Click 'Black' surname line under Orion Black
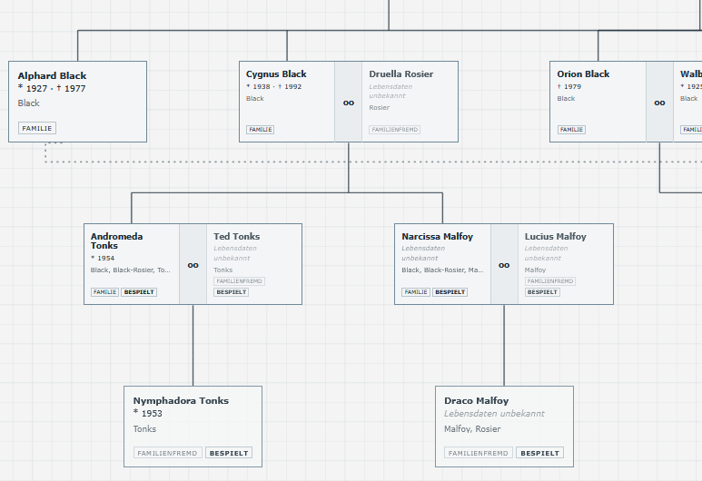This screenshot has width=702, height=481. [566, 98]
